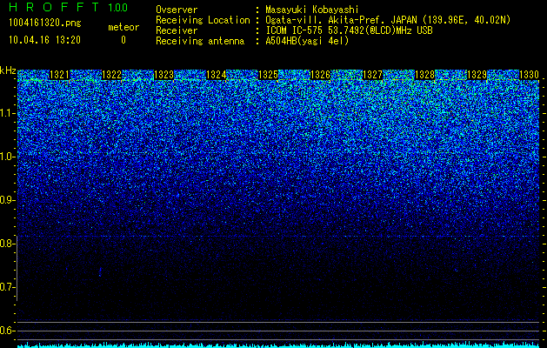This screenshot has height=348, width=547.
Task: Click the 1326 time marker
Action: point(320,75)
